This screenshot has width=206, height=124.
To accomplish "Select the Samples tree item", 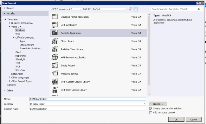I will coord(11,85).
